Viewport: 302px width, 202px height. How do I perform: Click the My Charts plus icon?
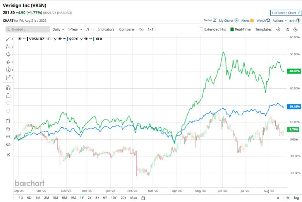pos(237,21)
